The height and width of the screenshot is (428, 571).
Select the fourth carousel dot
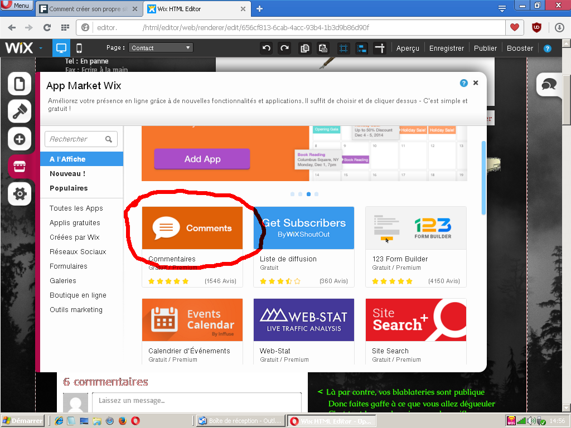[x=317, y=194]
